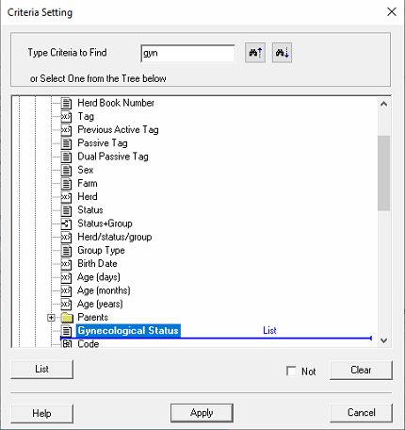Click the Apply button
Screen dimensions: 405x430
tap(202, 413)
